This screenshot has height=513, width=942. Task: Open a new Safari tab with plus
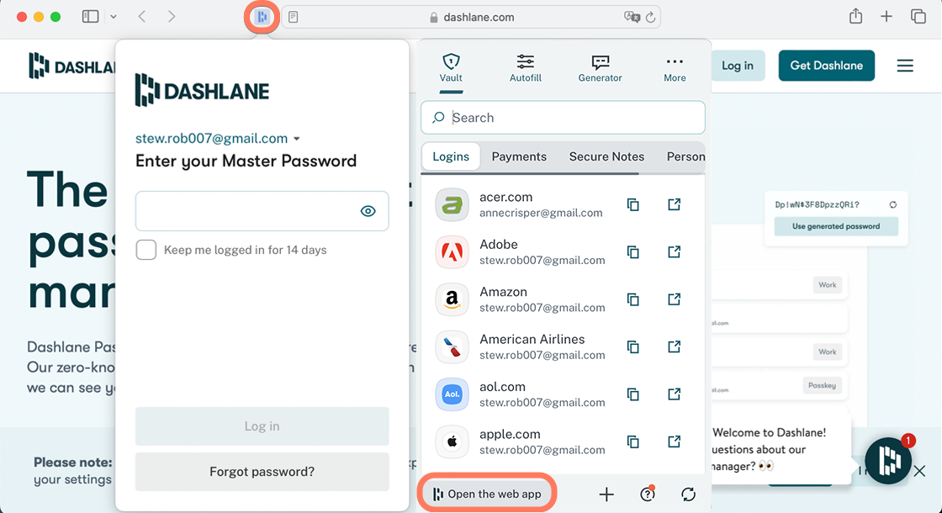tap(886, 17)
